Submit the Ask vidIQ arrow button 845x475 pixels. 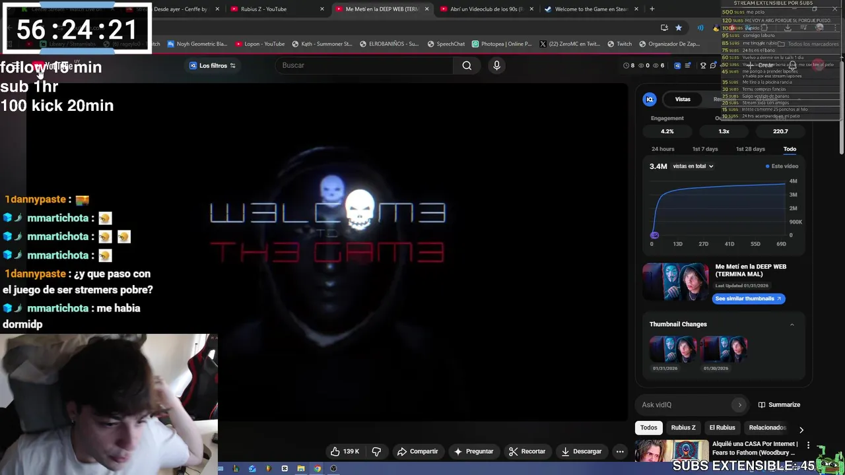click(739, 405)
